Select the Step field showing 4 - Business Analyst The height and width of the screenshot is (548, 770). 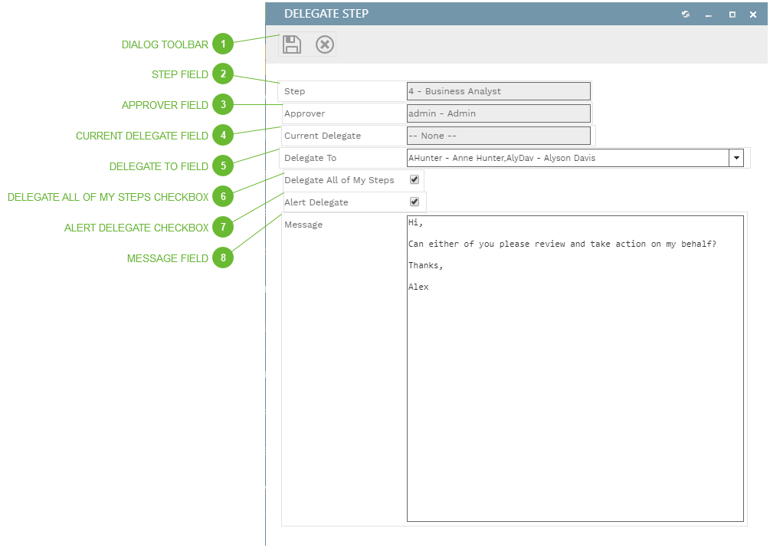(x=498, y=90)
